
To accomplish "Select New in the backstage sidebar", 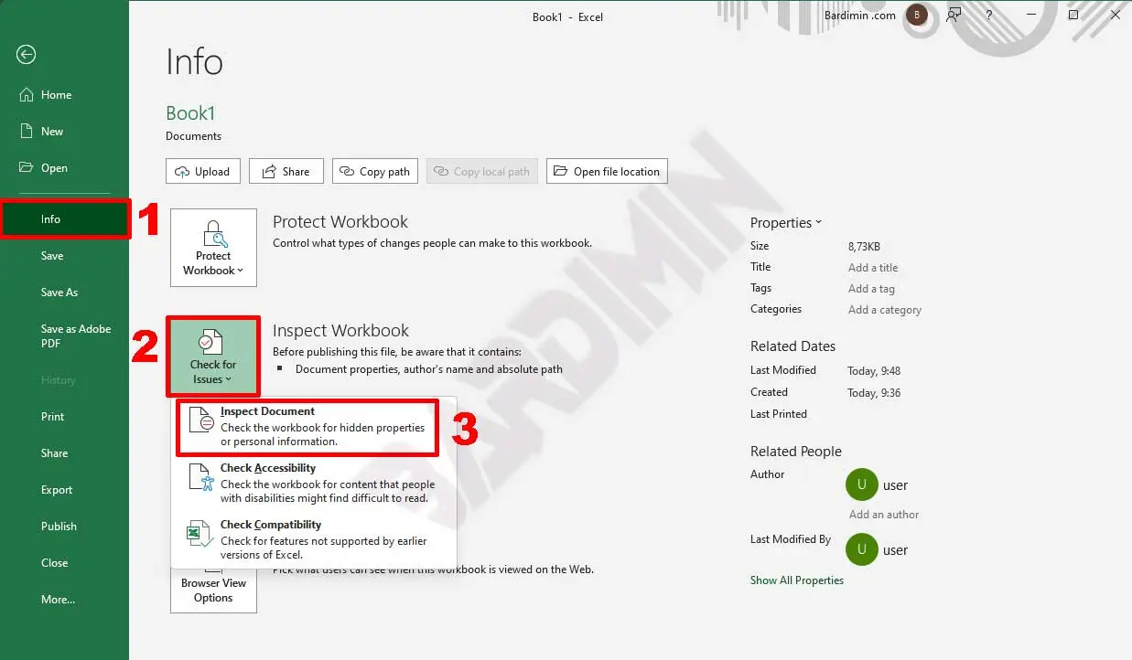I will pos(52,132).
